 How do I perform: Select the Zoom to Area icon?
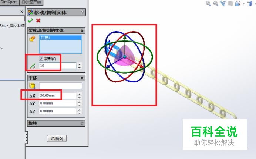point(216,3)
